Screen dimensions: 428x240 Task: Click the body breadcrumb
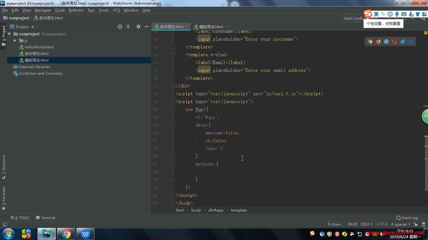pos(196,210)
